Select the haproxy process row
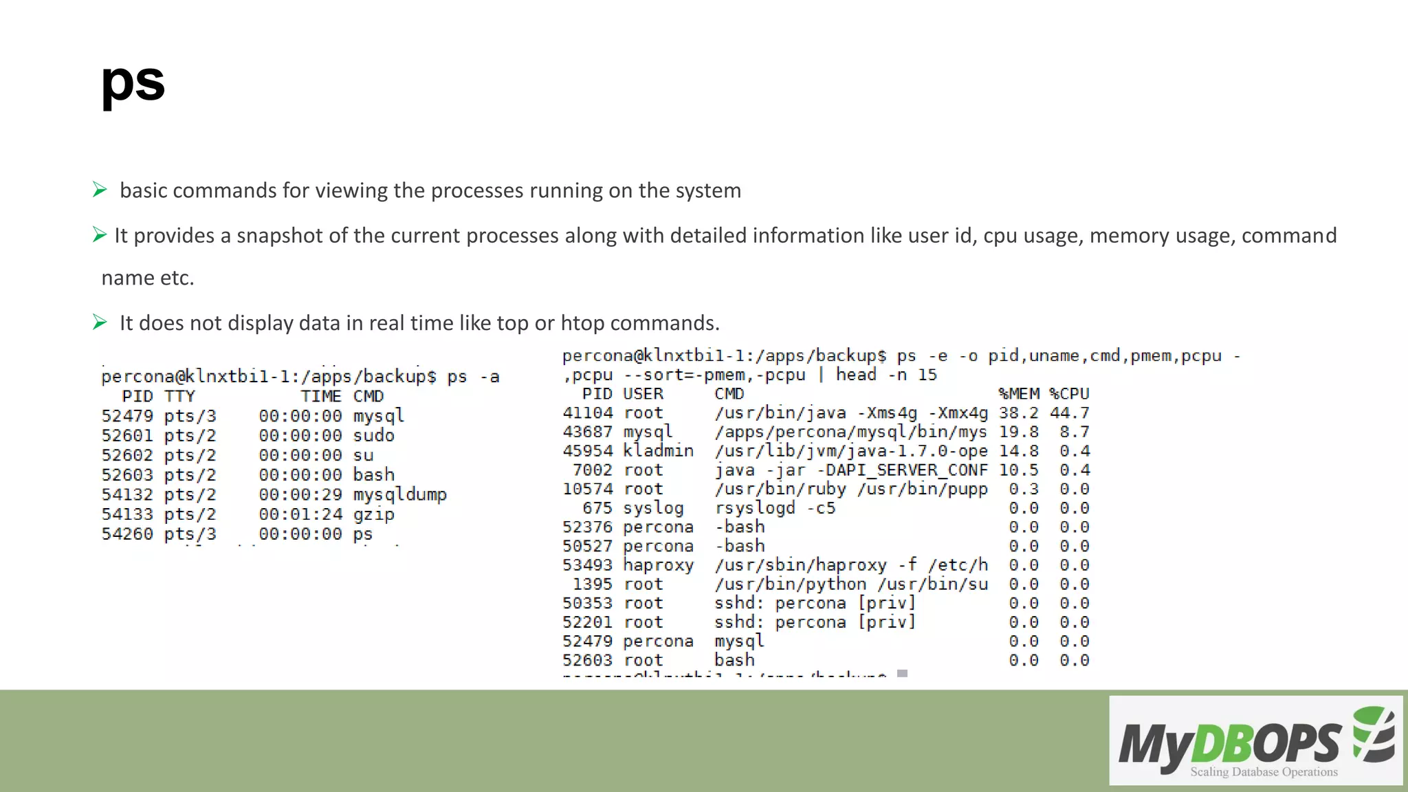The width and height of the screenshot is (1408, 792). pyautogui.click(x=826, y=565)
